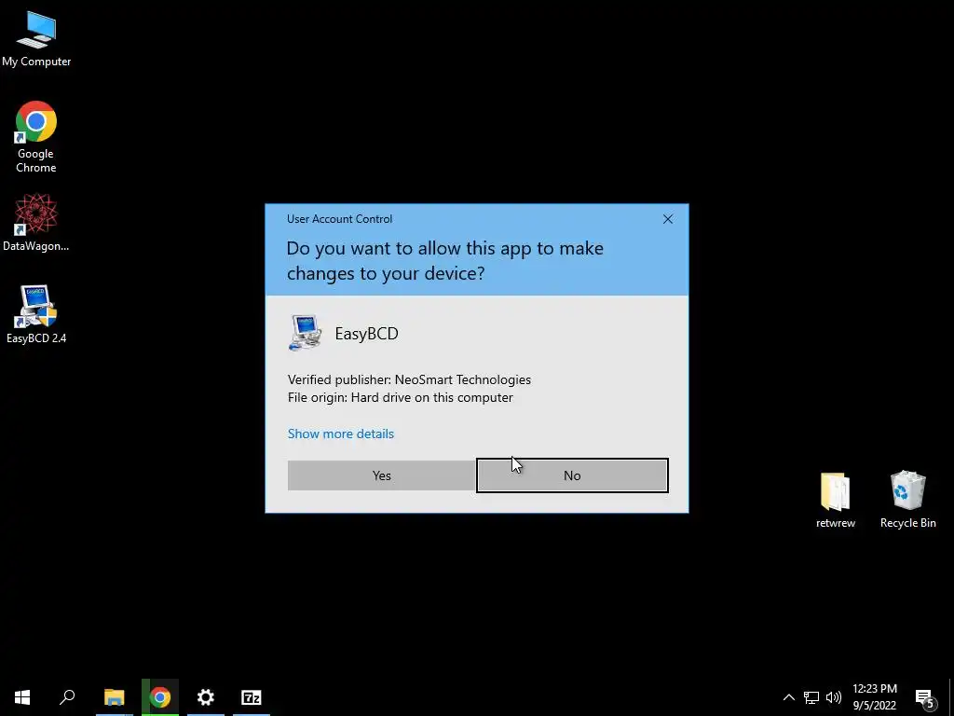Switch to Chrome in the taskbar
The image size is (954, 716).
160,697
